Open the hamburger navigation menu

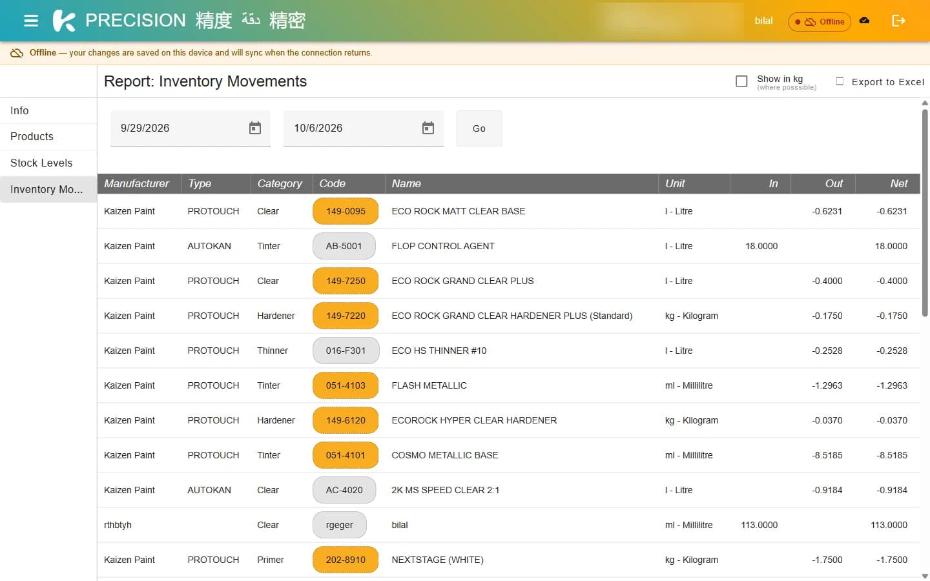click(31, 21)
